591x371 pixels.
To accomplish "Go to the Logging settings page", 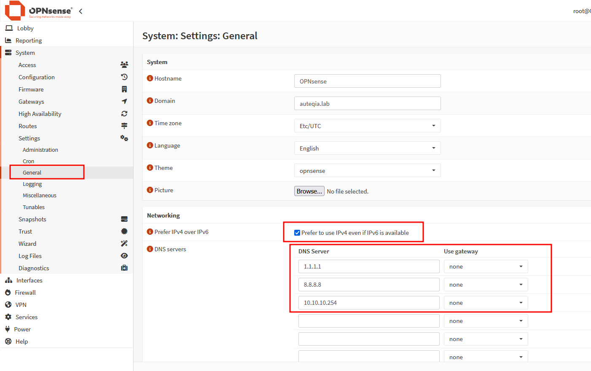I will (x=32, y=184).
